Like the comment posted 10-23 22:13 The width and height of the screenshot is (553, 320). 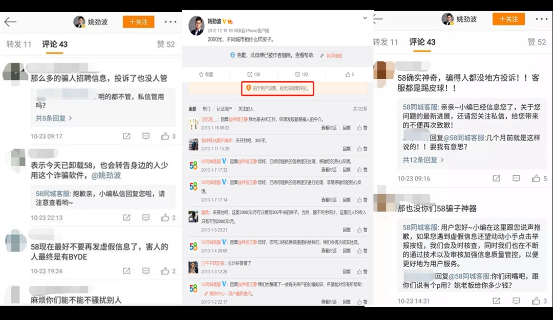pos(165,218)
